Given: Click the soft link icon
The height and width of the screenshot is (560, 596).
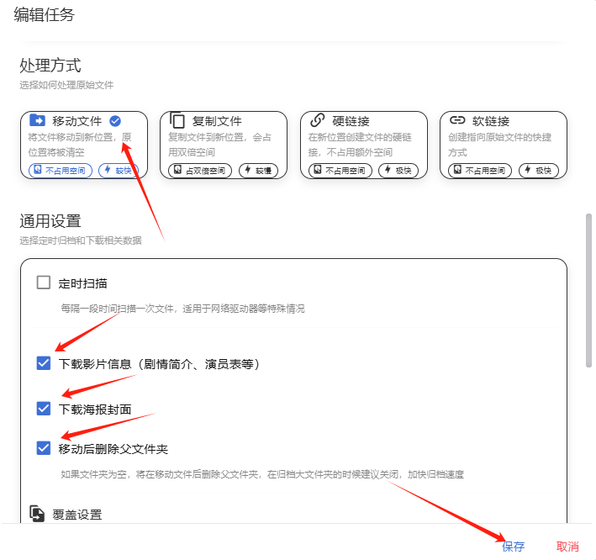Looking at the screenshot, I should 457,120.
